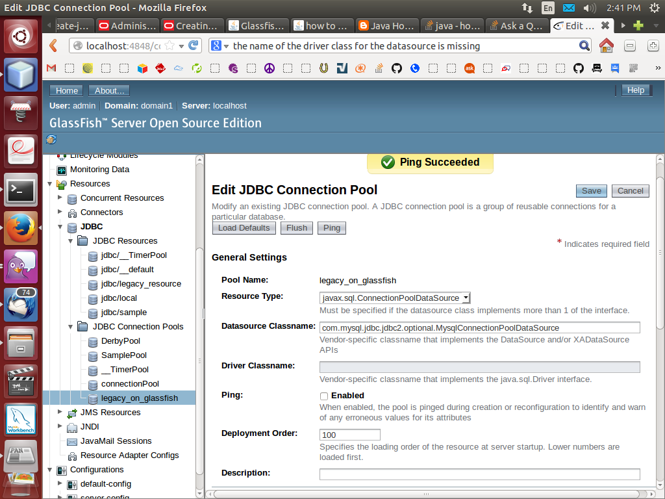
Task: Select JavaMail Sessions tree item
Action: 116,441
